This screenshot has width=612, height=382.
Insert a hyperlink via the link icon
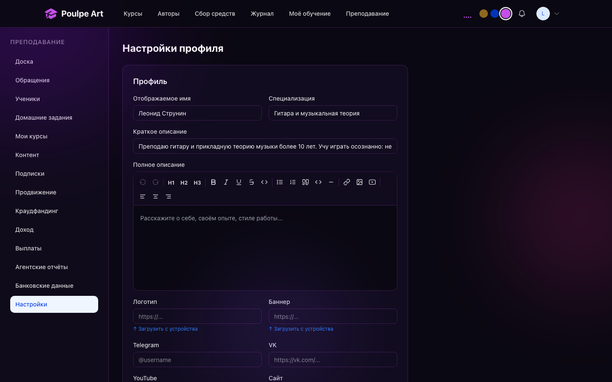pyautogui.click(x=347, y=182)
